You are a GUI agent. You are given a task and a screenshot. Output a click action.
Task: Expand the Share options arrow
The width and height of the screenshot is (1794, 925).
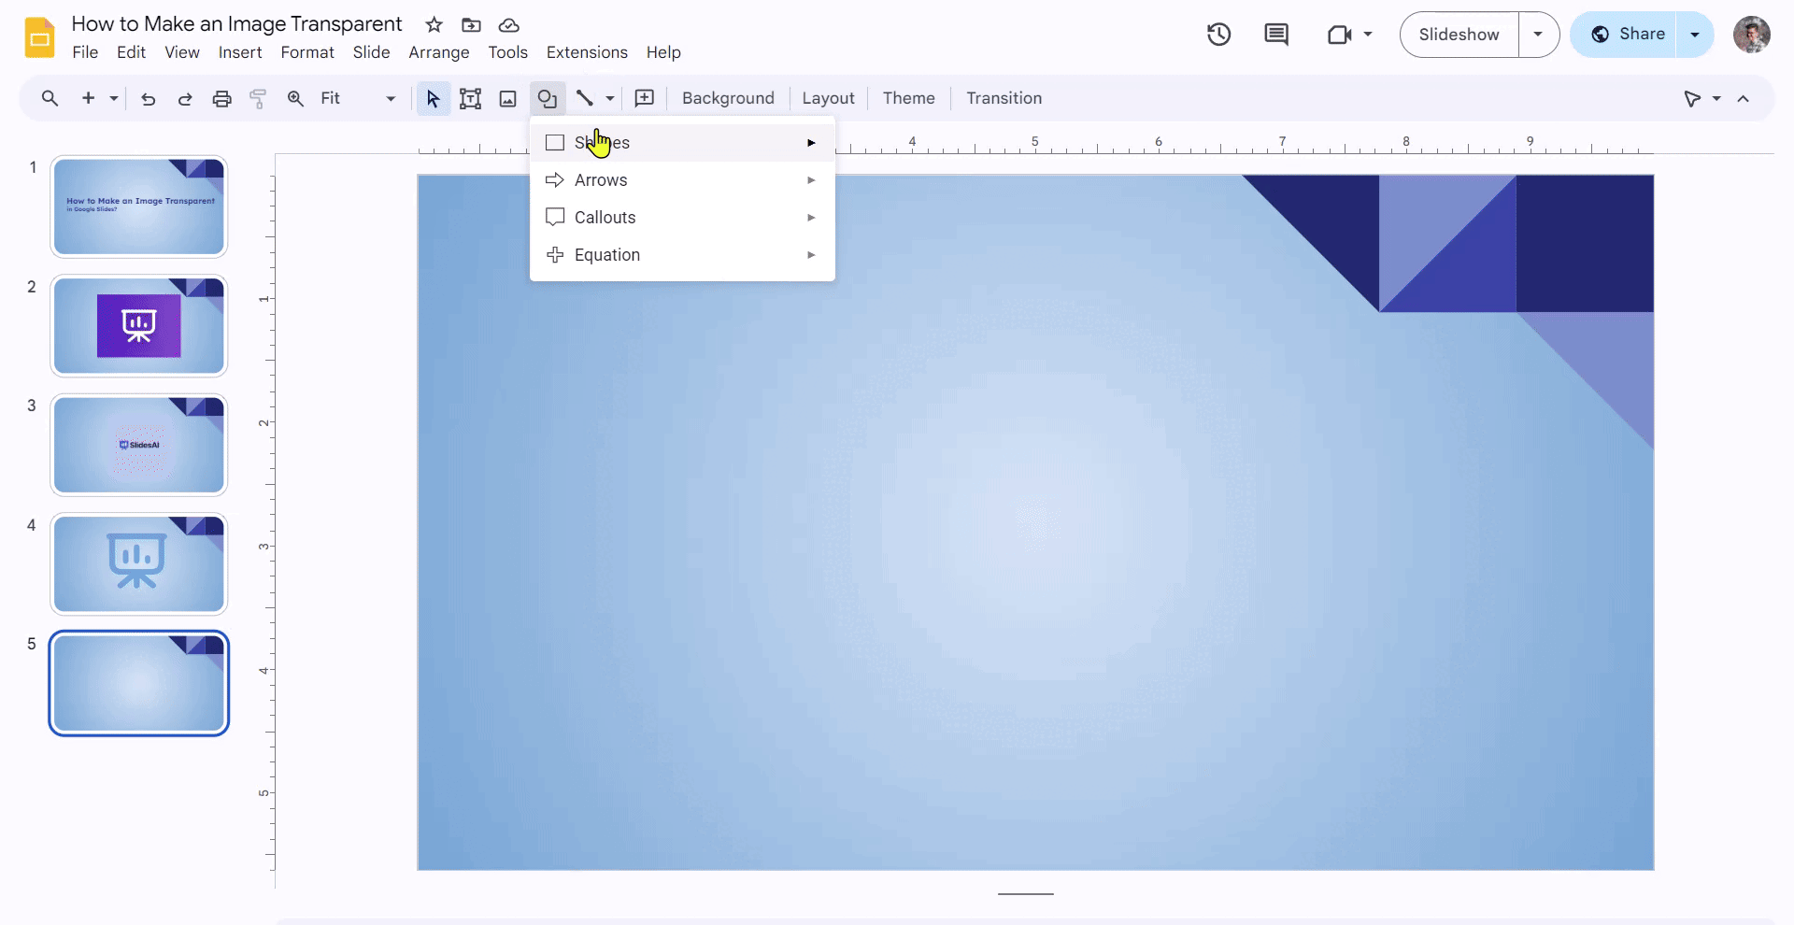(1695, 35)
